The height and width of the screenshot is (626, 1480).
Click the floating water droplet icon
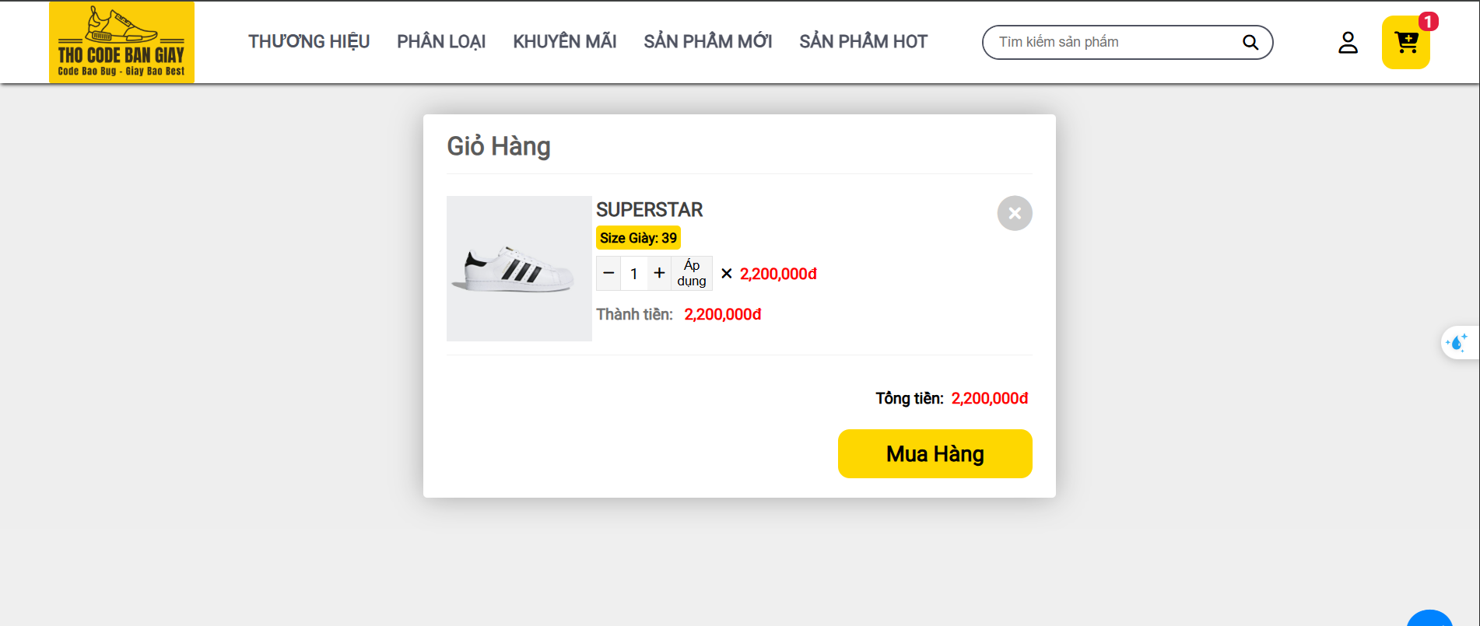point(1457,342)
